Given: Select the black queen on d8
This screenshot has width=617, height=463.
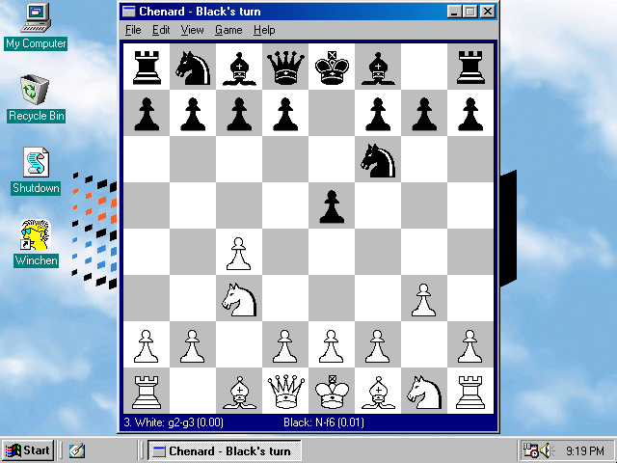Looking at the screenshot, I should click(285, 68).
